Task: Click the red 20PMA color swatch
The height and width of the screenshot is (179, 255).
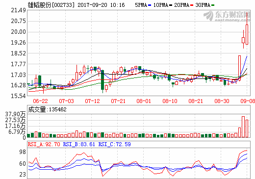Action: [x=192, y=5]
